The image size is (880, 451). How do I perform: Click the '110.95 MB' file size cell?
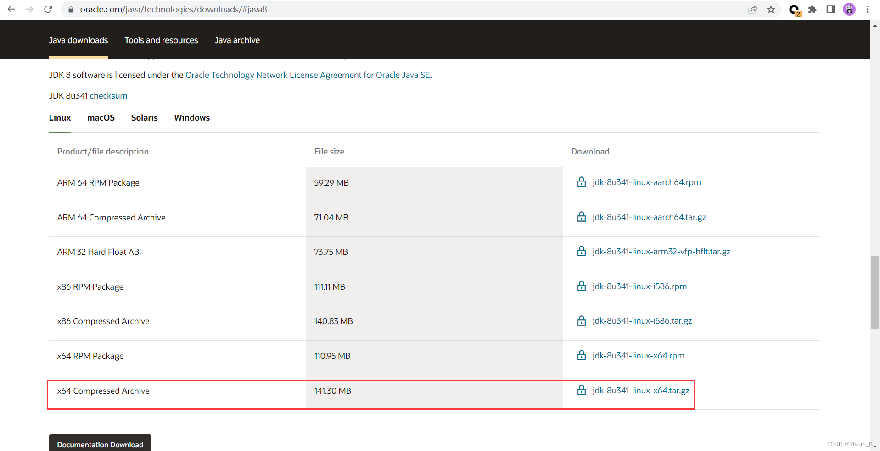pyautogui.click(x=434, y=357)
